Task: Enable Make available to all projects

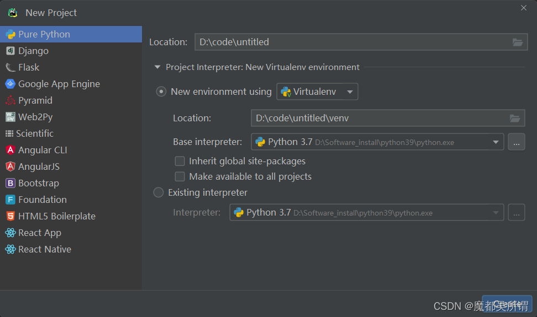Action: pos(180,176)
